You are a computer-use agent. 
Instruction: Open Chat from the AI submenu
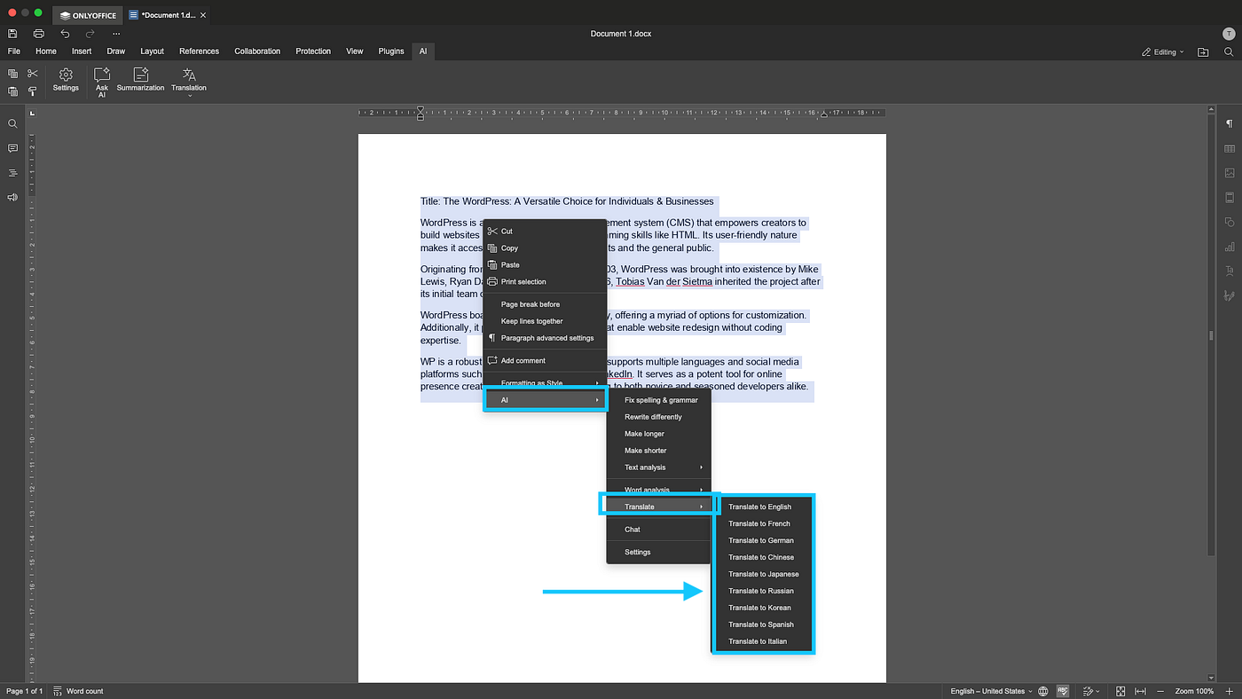point(658,530)
